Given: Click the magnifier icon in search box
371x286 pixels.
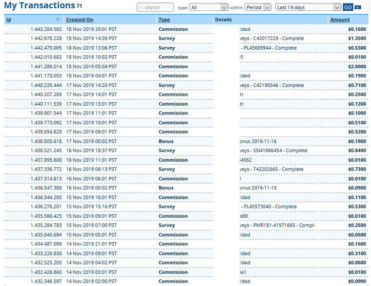Looking at the screenshot, I should [x=141, y=8].
